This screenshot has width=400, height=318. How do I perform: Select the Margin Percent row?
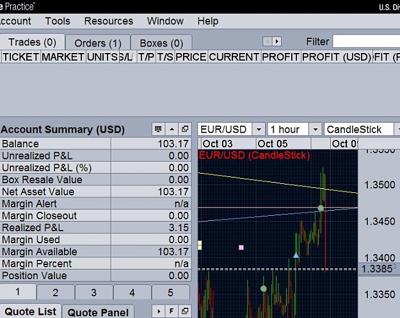pyautogui.click(x=95, y=264)
